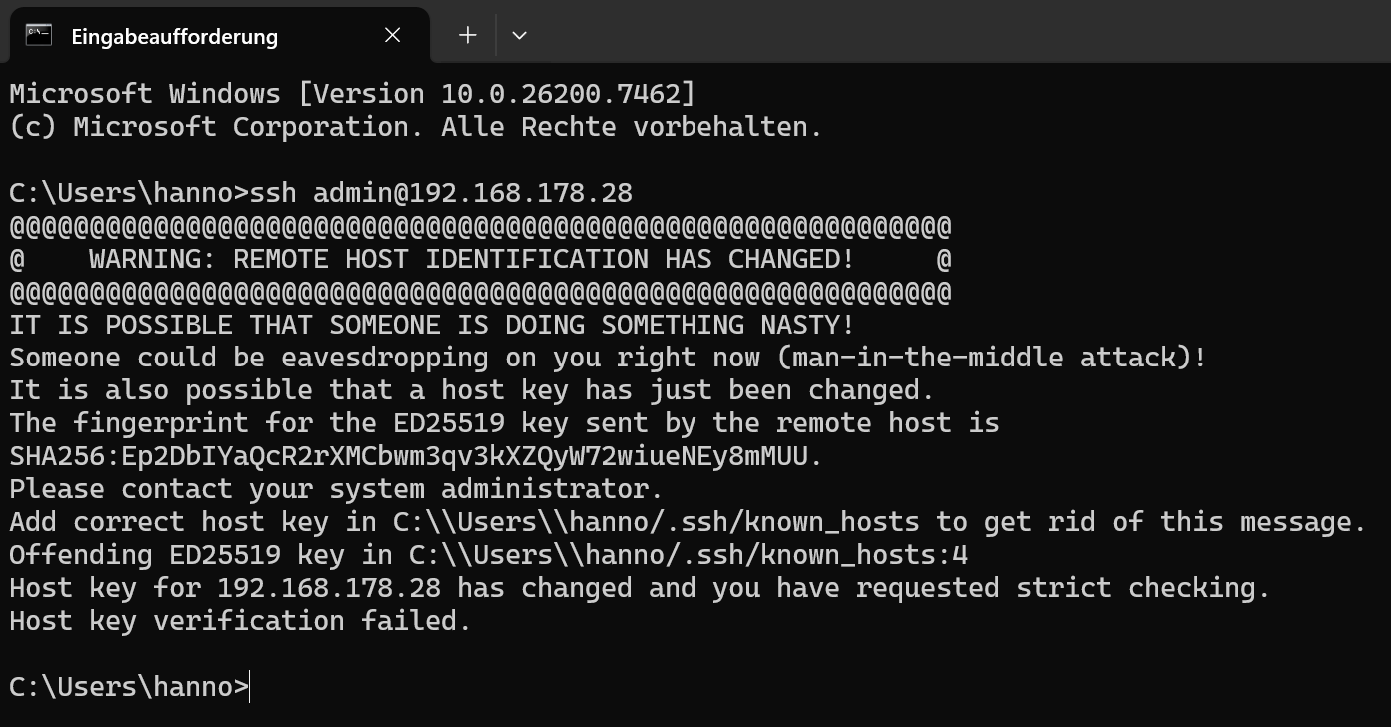The image size is (1391, 727).
Task: Click the SOMEONE IS DOING SOMETHING NASTY line
Action: 432,325
